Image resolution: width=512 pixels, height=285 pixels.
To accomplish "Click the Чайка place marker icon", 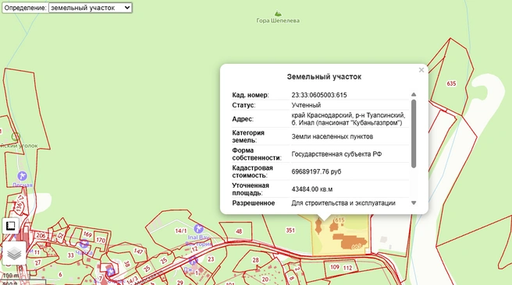I will click(84, 244).
